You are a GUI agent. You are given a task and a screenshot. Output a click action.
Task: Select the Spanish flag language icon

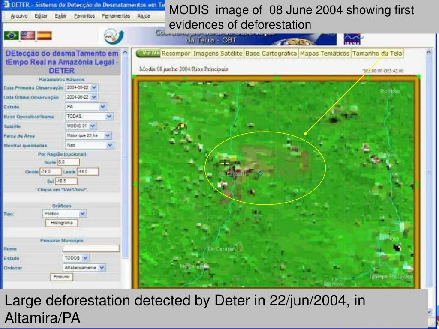[x=45, y=36]
